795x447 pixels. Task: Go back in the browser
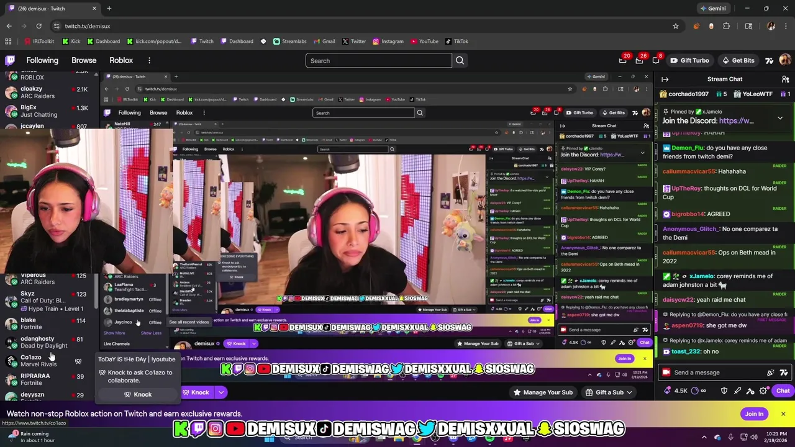click(9, 26)
